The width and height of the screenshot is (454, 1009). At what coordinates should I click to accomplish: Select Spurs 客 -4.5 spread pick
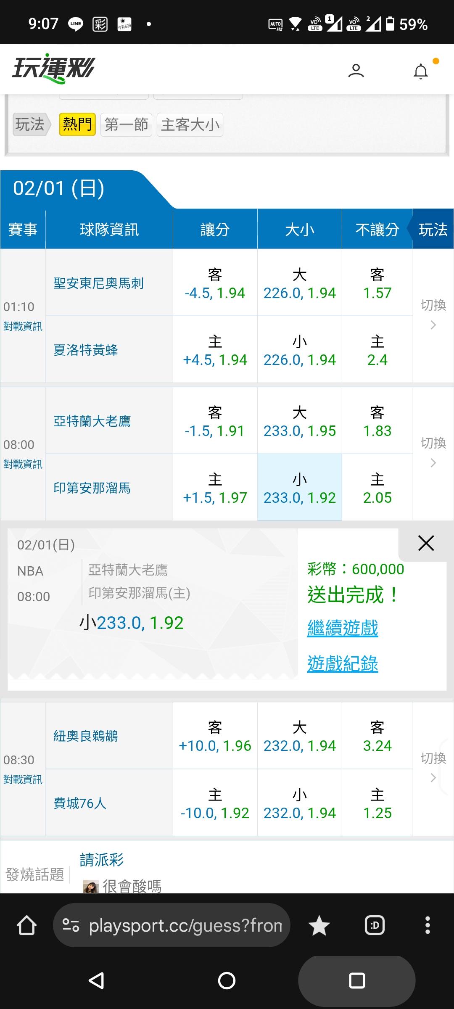pos(215,283)
